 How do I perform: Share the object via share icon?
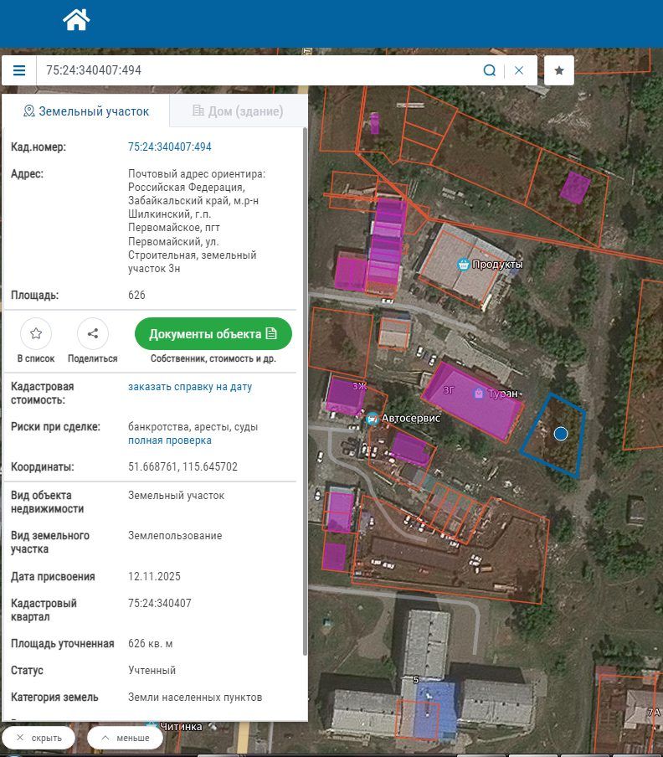coord(93,333)
